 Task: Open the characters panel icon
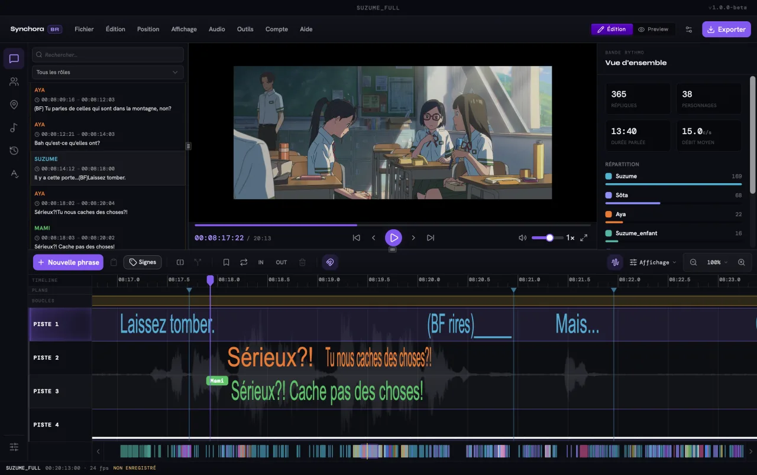point(14,82)
